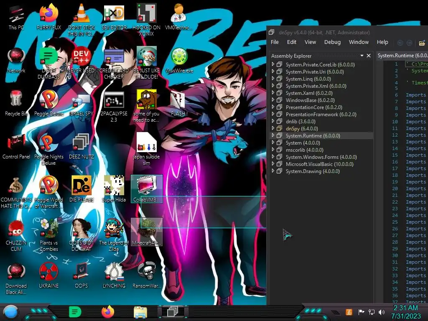Image resolution: width=428 pixels, height=321 pixels.
Task: Select PresentationCore (6.0.2.0) in tree
Action: click(314, 107)
